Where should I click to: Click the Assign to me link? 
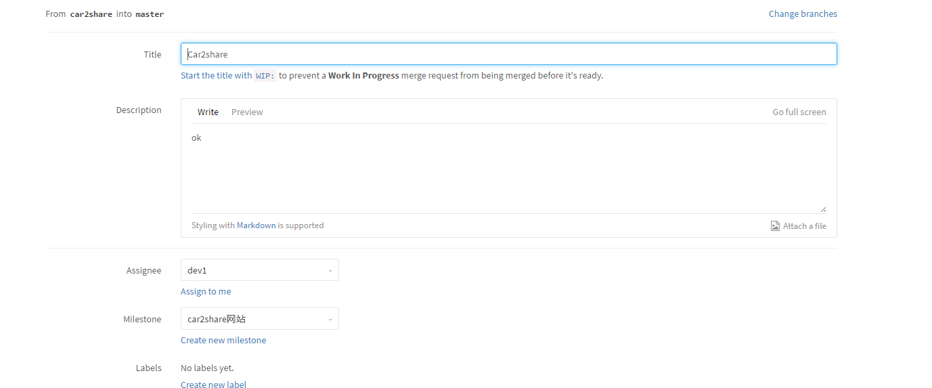point(206,292)
